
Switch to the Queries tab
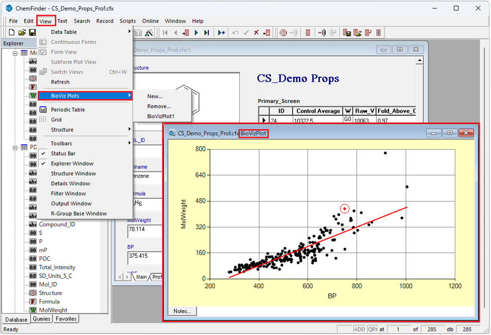pyautogui.click(x=41, y=319)
